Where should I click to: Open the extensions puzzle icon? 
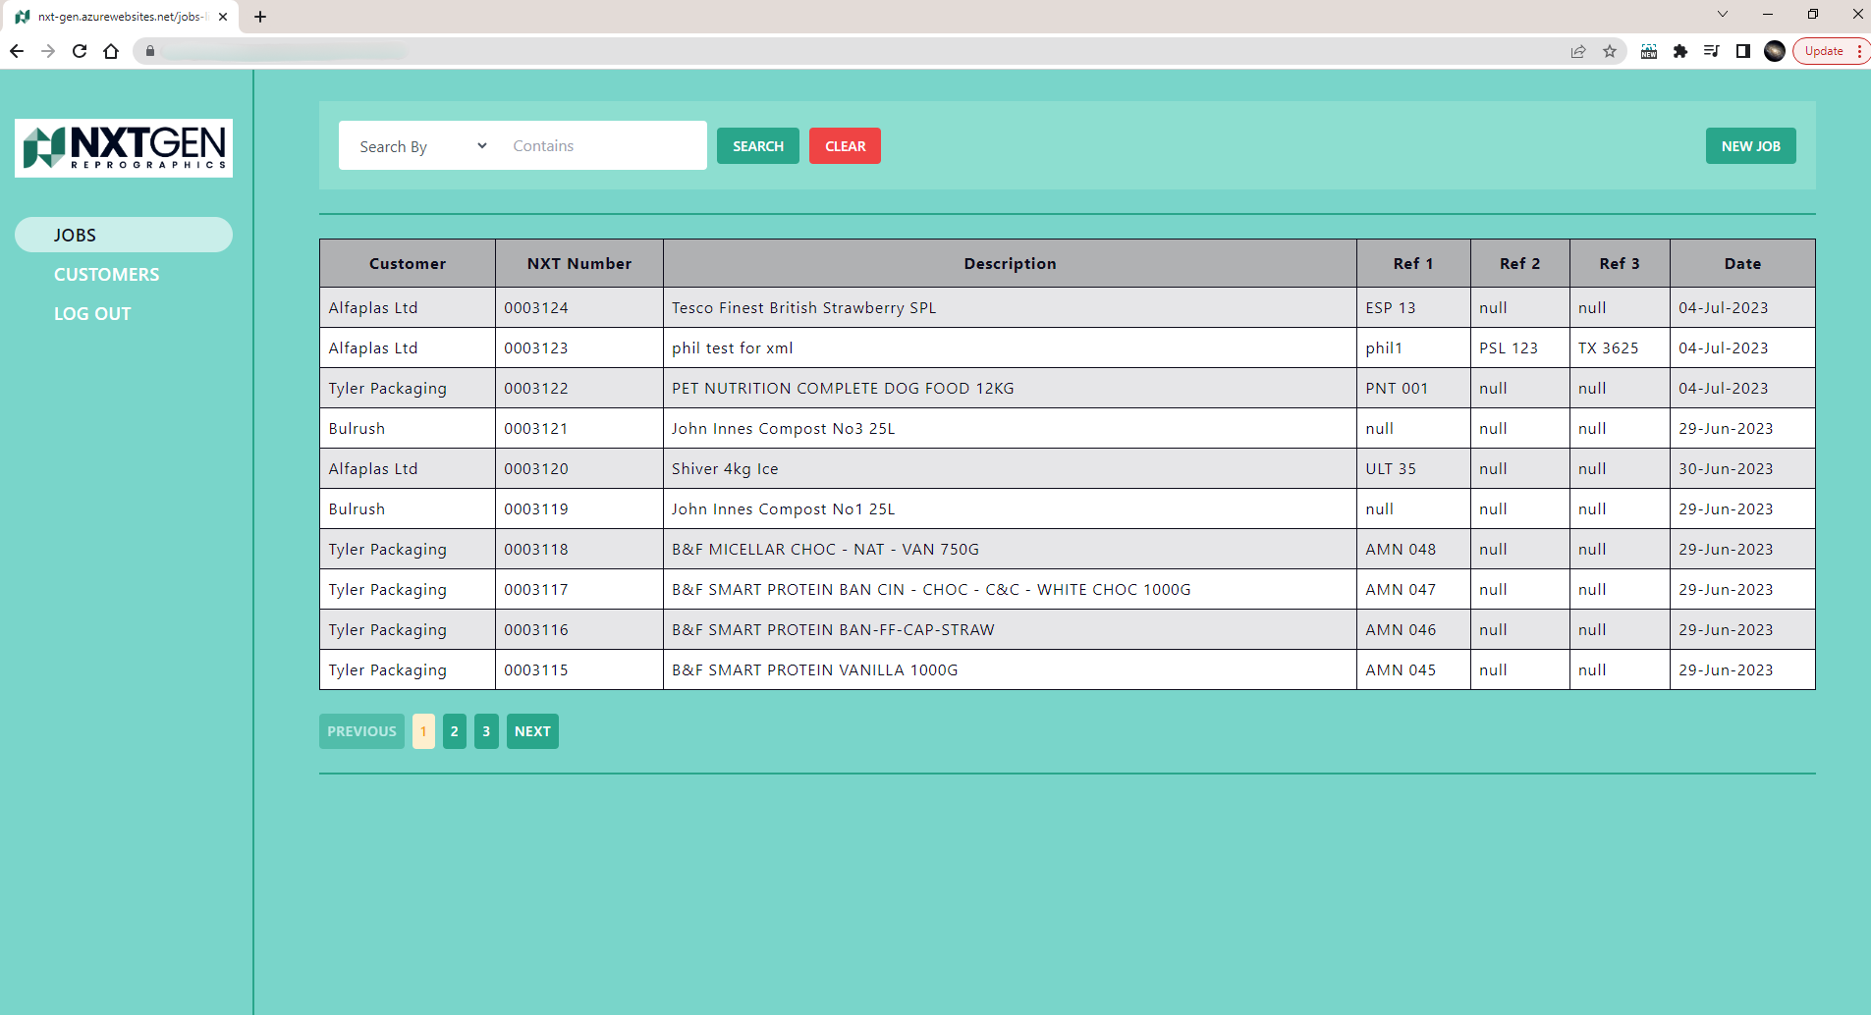1680,51
